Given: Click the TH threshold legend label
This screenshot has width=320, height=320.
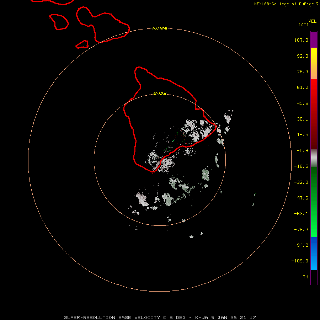Looking at the screenshot, I should coord(305,277).
